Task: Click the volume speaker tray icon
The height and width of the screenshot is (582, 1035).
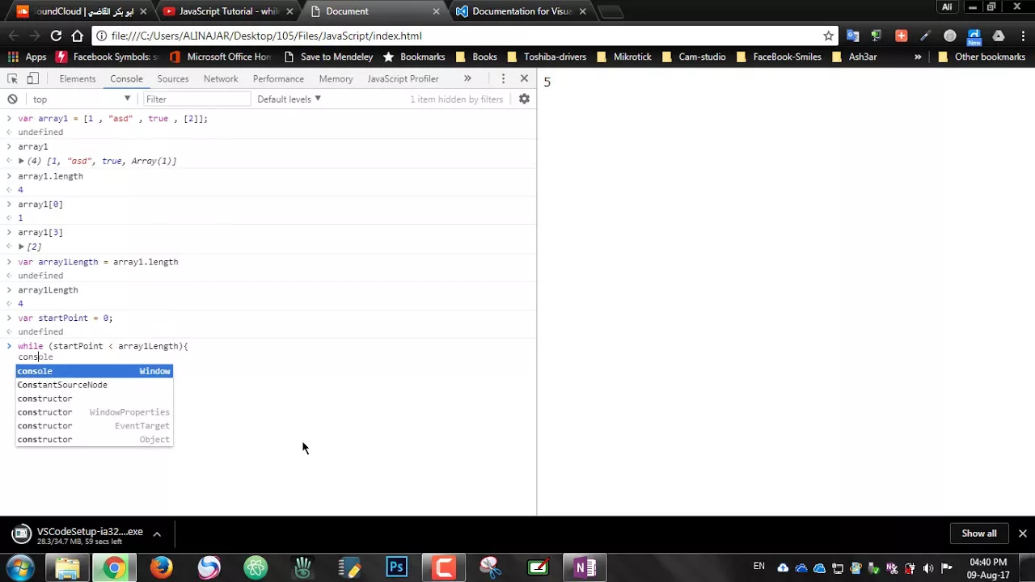Action: click(928, 567)
